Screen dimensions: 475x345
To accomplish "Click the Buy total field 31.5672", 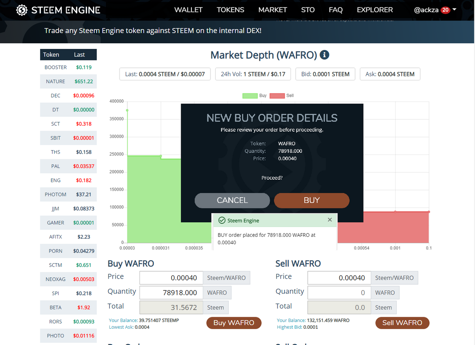I will [x=171, y=308].
